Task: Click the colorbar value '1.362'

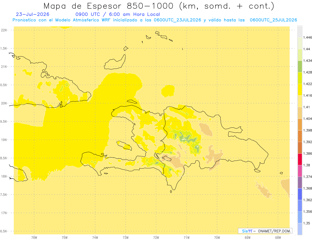Action: (x=308, y=200)
